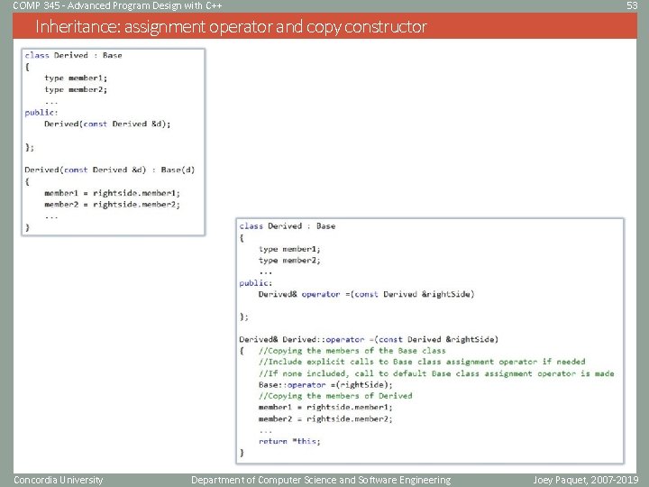Click the operator = declaration inside class
The image size is (649, 487).
click(x=366, y=294)
